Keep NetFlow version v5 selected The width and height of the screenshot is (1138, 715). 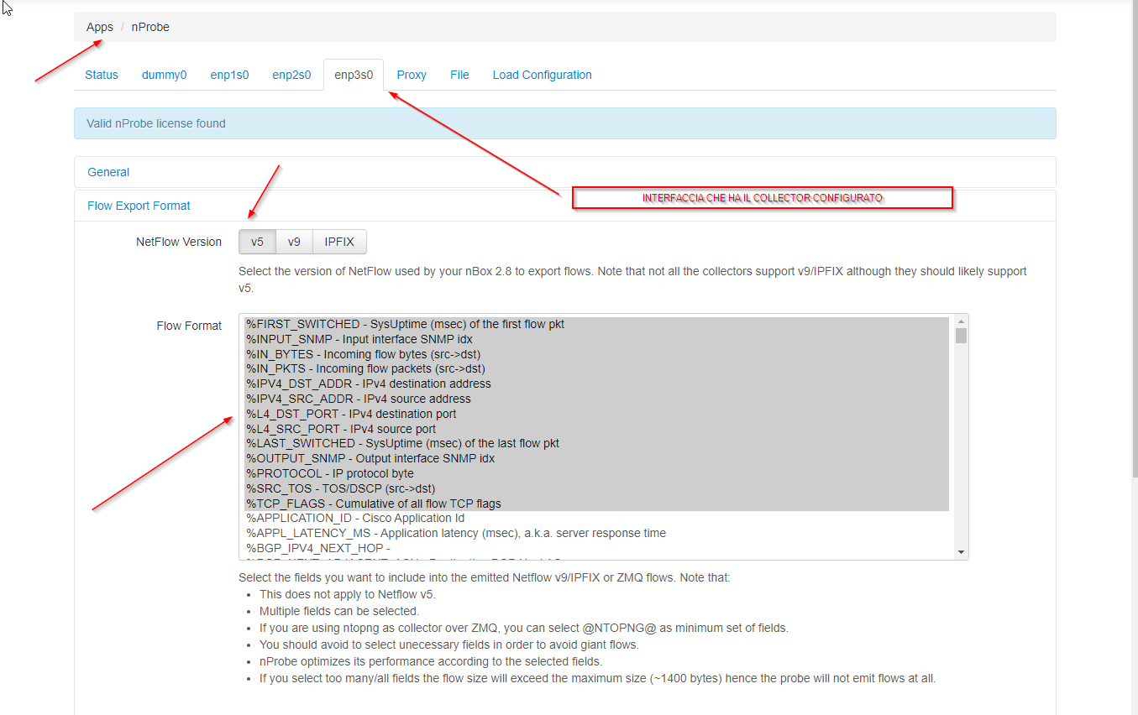pos(257,241)
